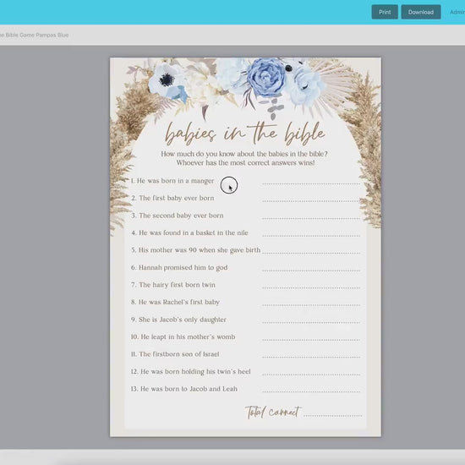This screenshot has height=465, width=465.
Task: Select "Hannah promised him to god" line
Action: [179, 267]
